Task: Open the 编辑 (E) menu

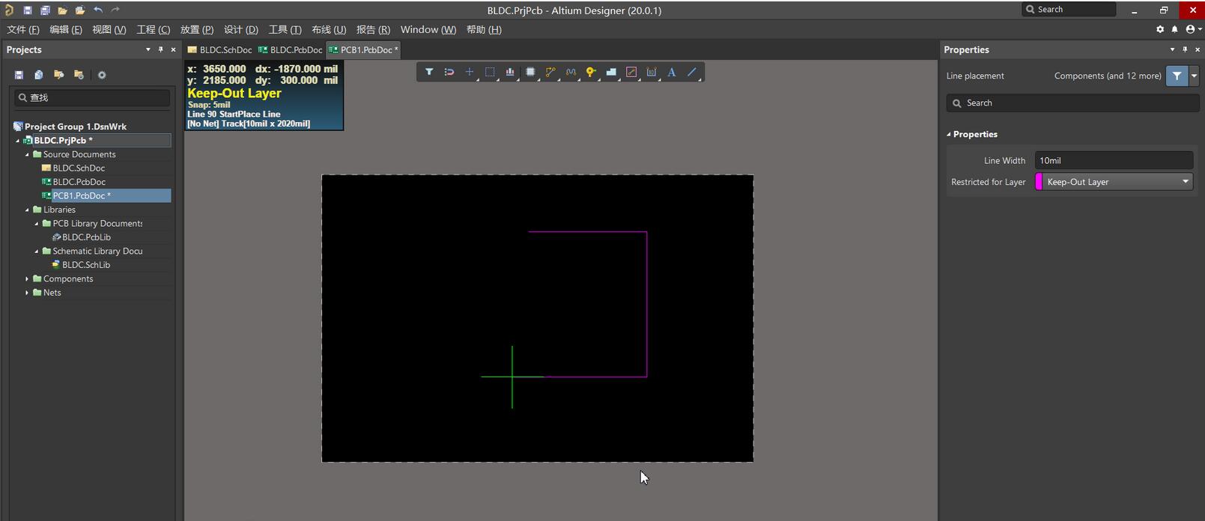Action: pos(66,29)
